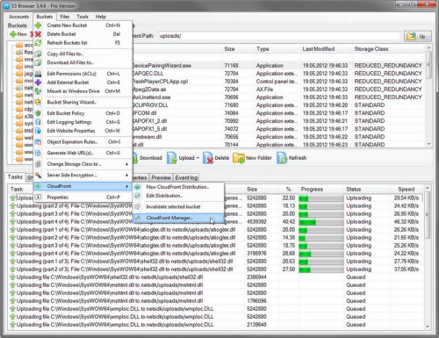Click the Delete toolbar file icon
439x338 pixels.
(208, 158)
